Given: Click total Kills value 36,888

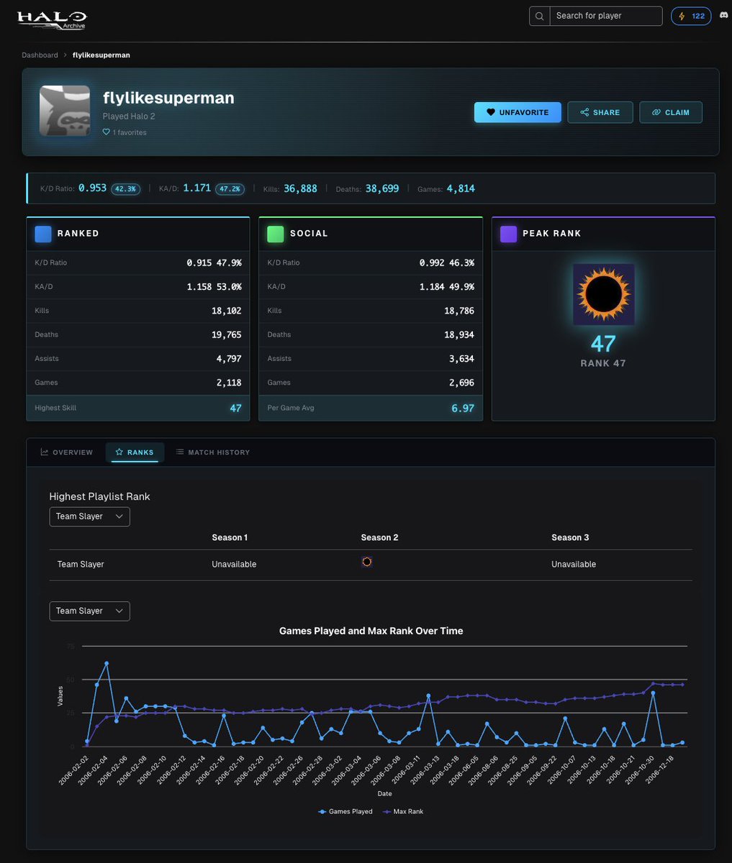Looking at the screenshot, I should pos(300,188).
